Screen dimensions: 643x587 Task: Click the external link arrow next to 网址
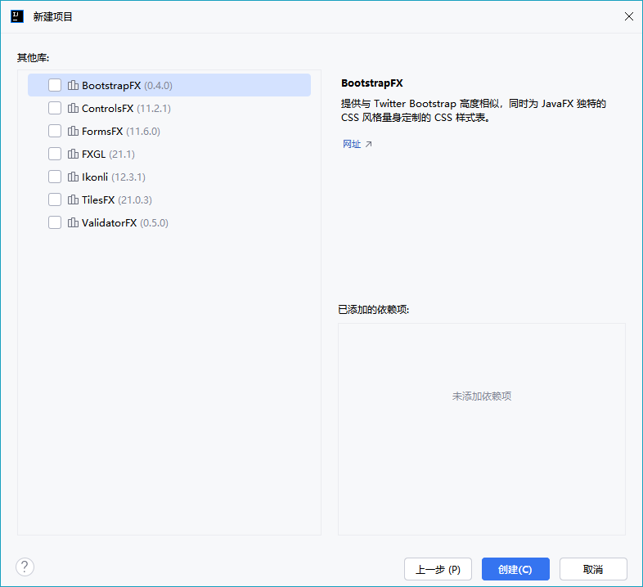369,144
